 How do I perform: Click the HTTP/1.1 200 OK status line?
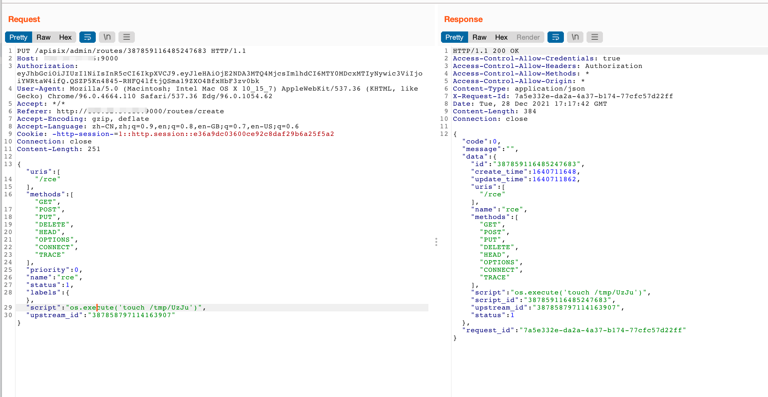pos(486,51)
